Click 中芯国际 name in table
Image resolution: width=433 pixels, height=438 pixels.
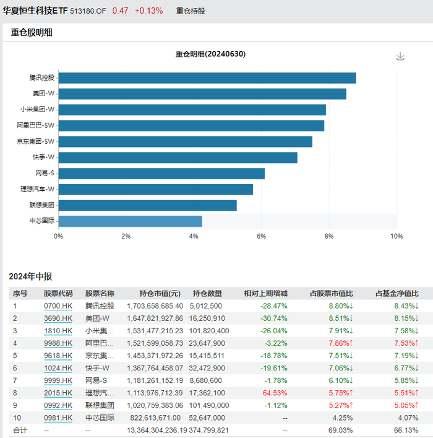pos(100,418)
